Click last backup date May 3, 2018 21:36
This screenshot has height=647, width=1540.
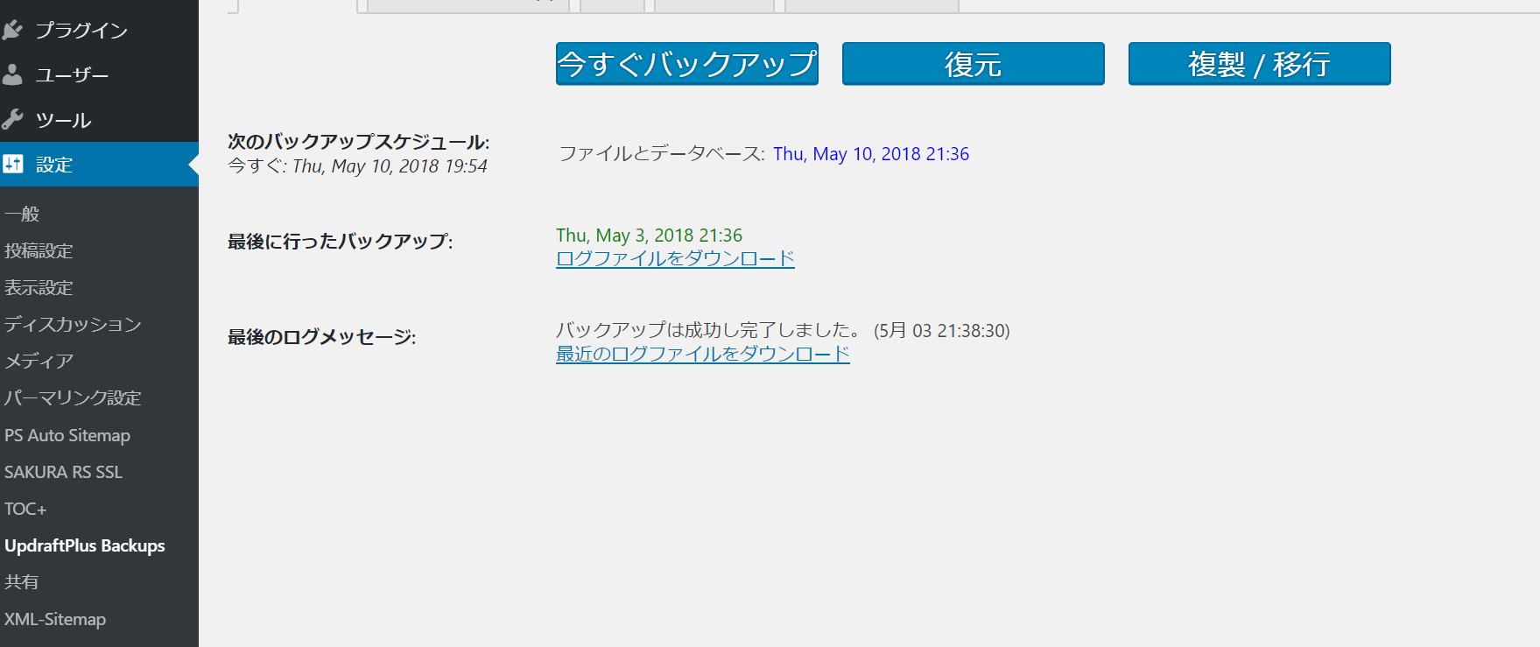click(649, 236)
